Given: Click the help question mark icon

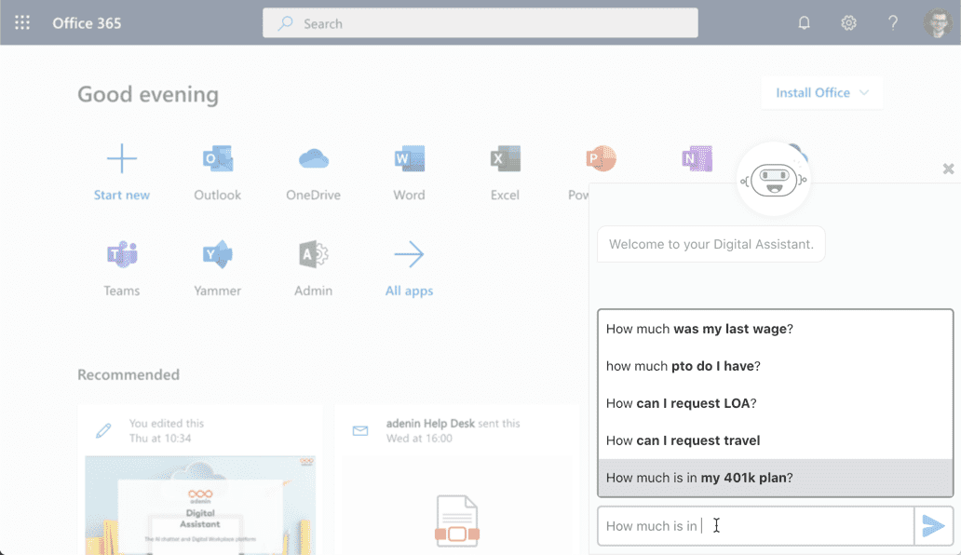Looking at the screenshot, I should click(x=893, y=23).
